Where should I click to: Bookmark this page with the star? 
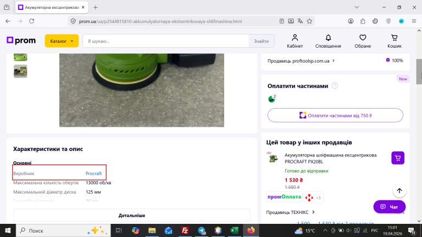tap(309, 21)
